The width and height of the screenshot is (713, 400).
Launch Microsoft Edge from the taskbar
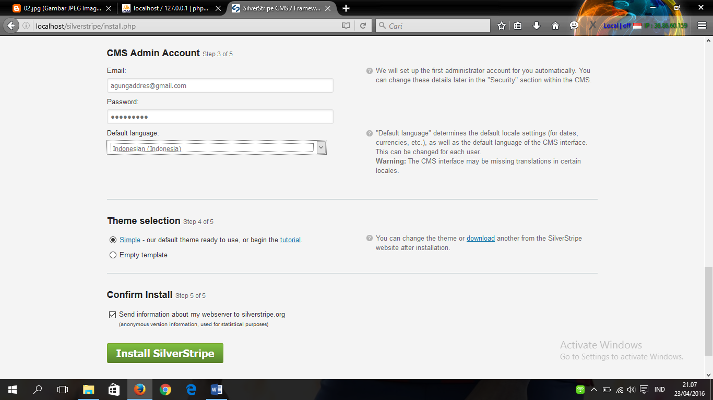(x=191, y=390)
